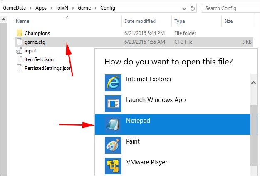Screen dimensions: 260x176
Task: Click the Champions folder name
Action: (x=37, y=33)
